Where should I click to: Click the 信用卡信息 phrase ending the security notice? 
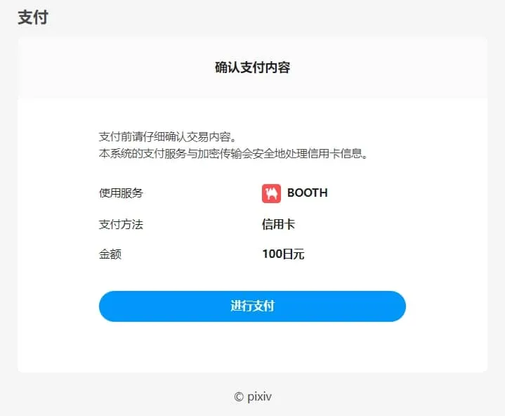point(335,154)
